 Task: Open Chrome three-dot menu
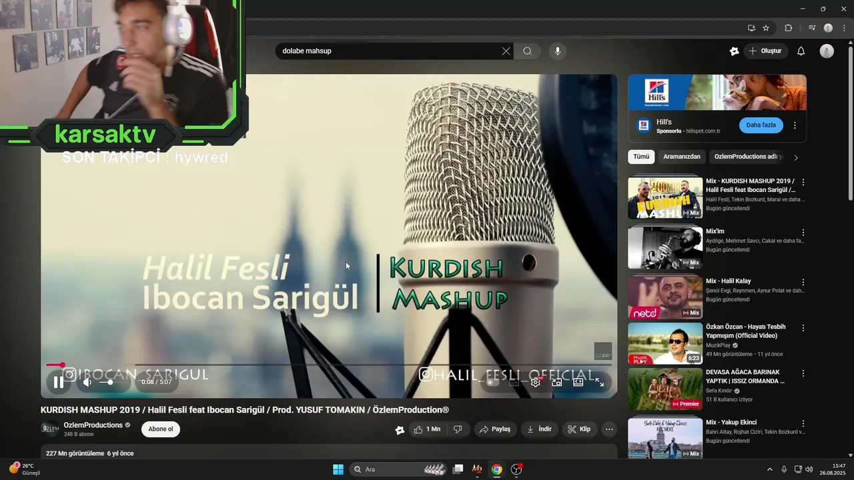pos(845,28)
